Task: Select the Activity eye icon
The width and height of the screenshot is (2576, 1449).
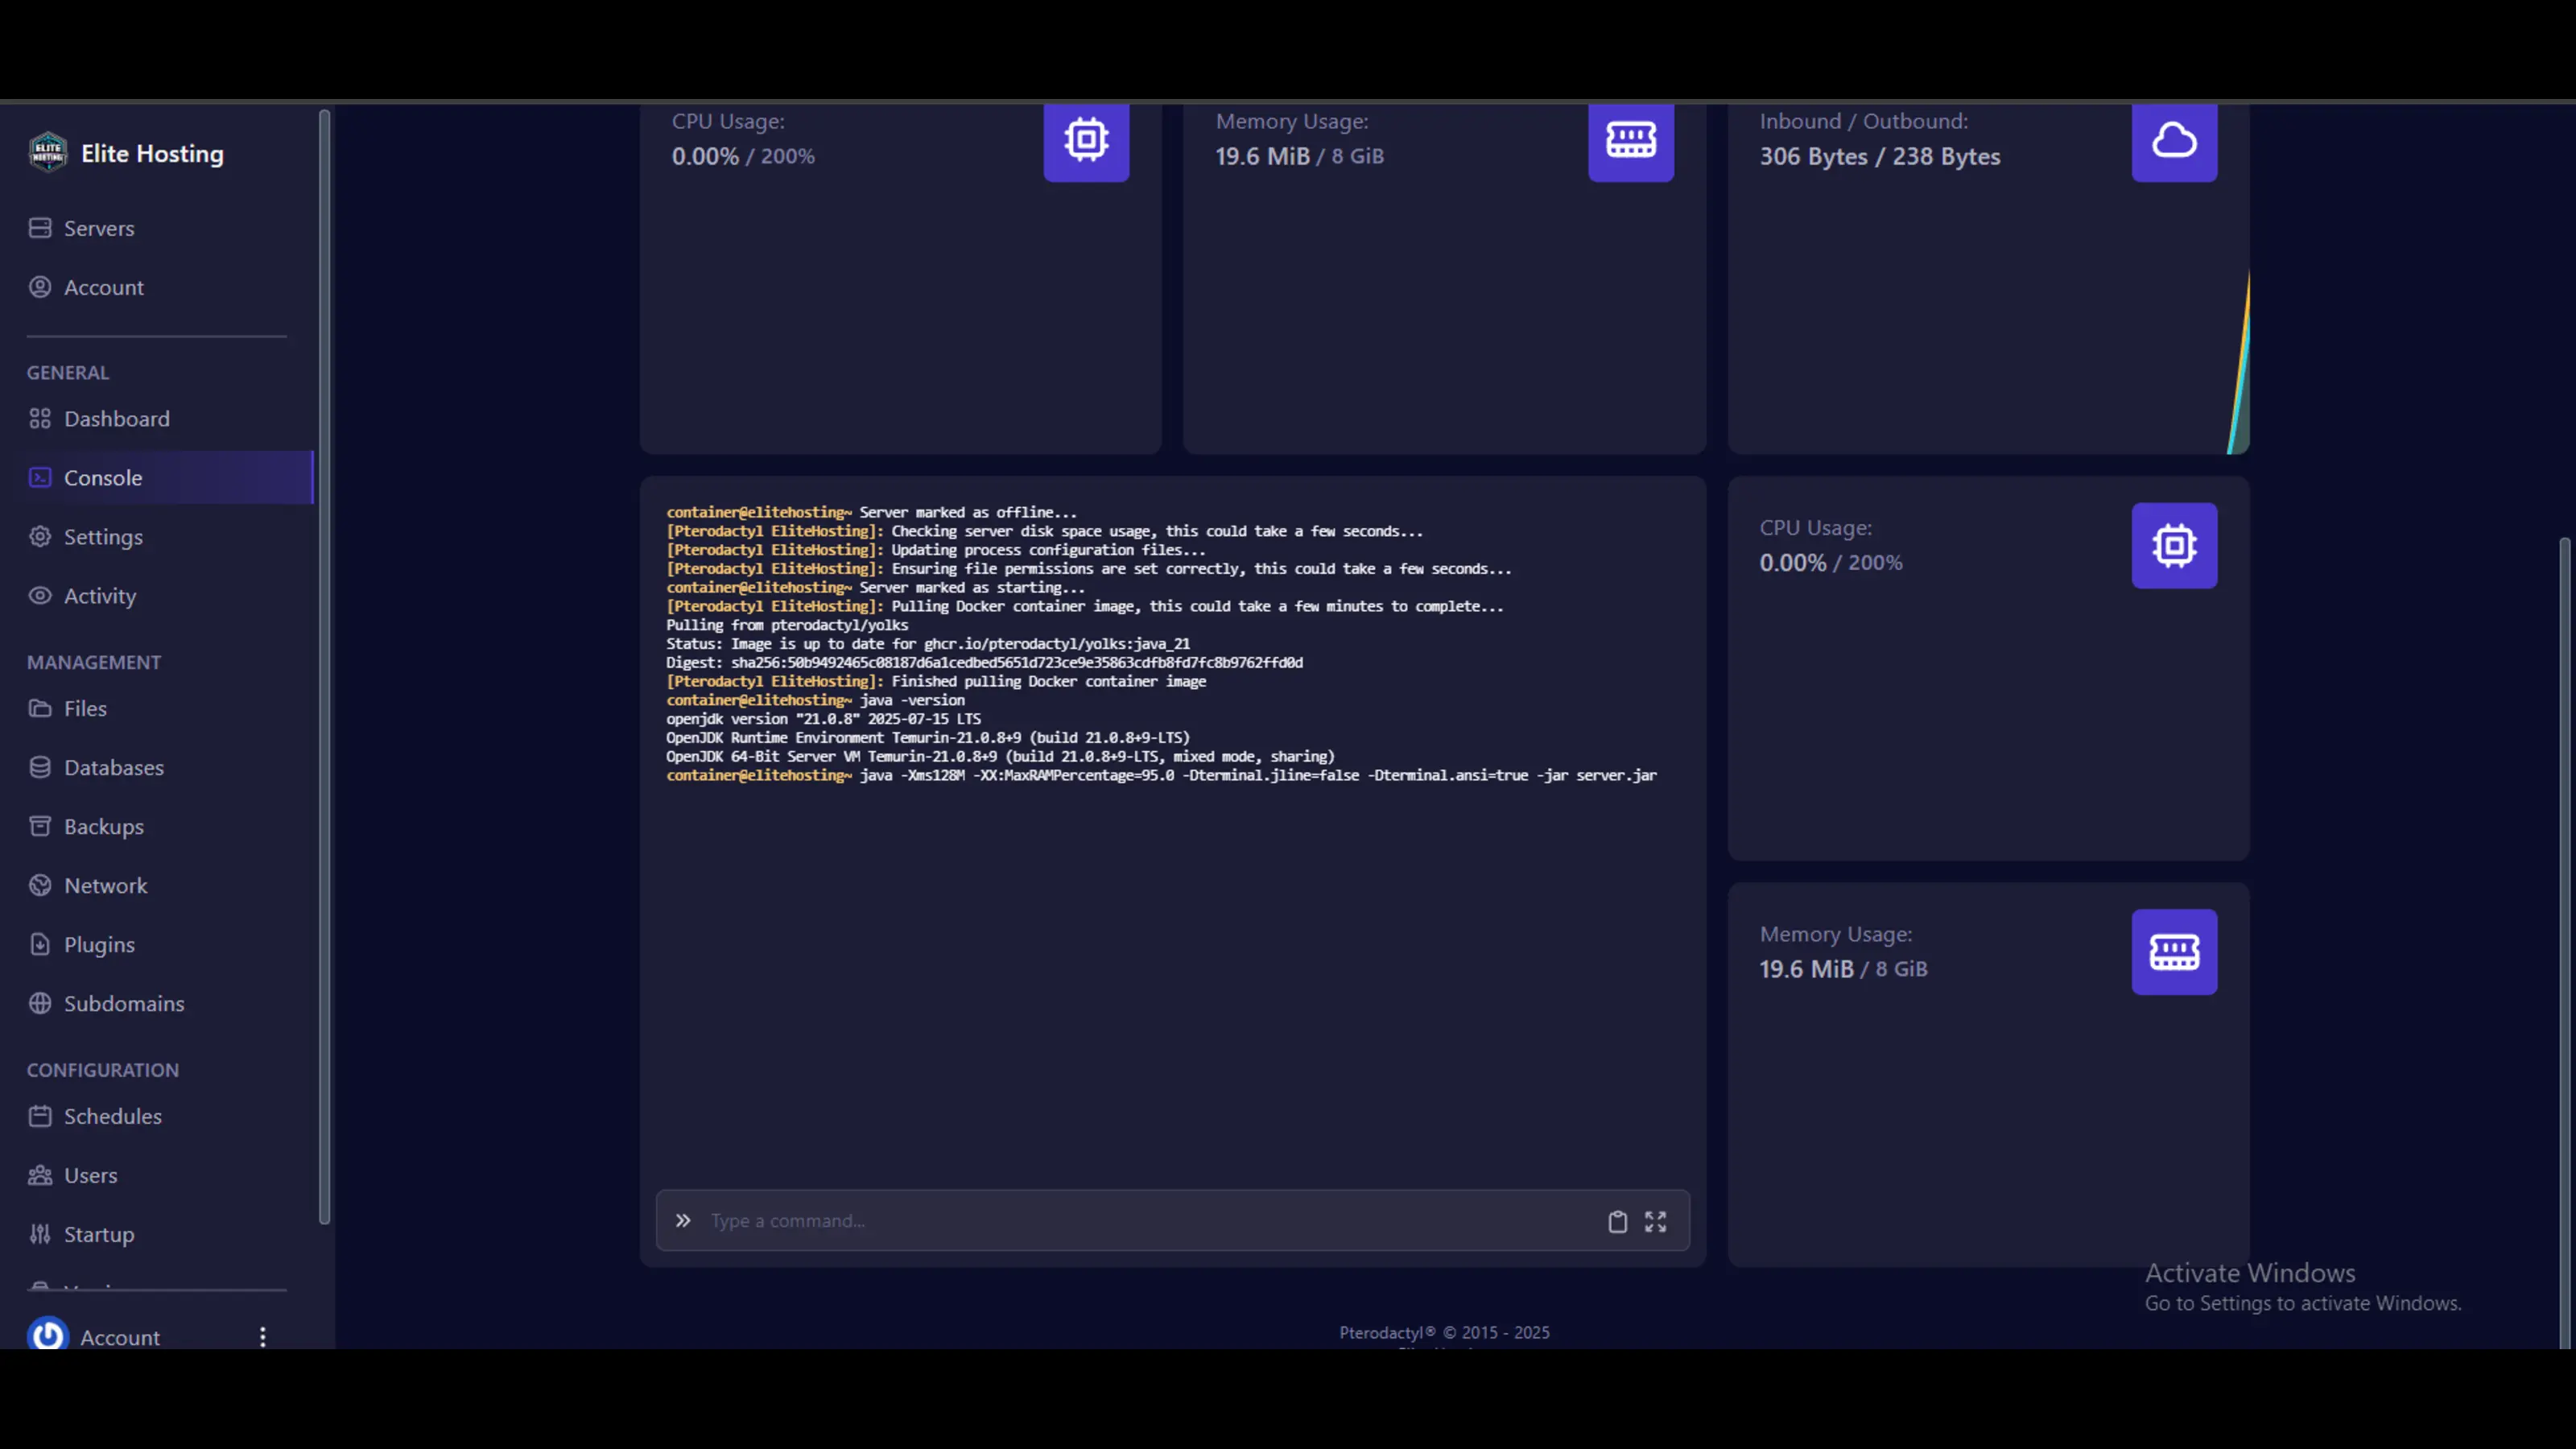Action: pyautogui.click(x=40, y=595)
